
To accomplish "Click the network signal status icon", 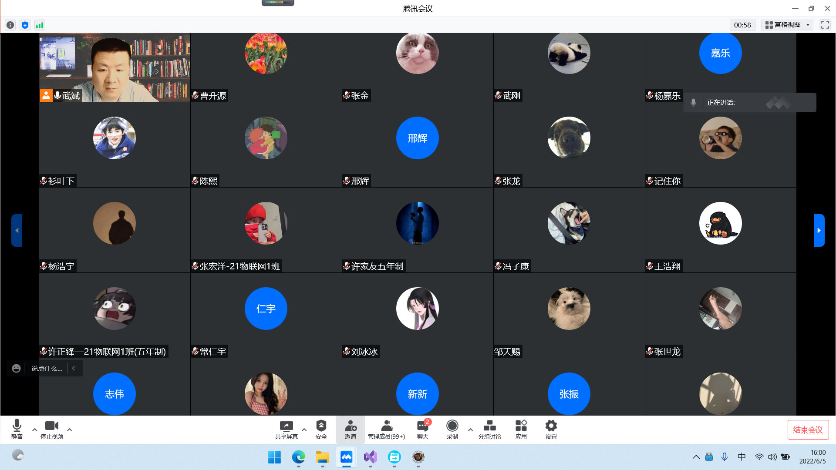I will (40, 25).
